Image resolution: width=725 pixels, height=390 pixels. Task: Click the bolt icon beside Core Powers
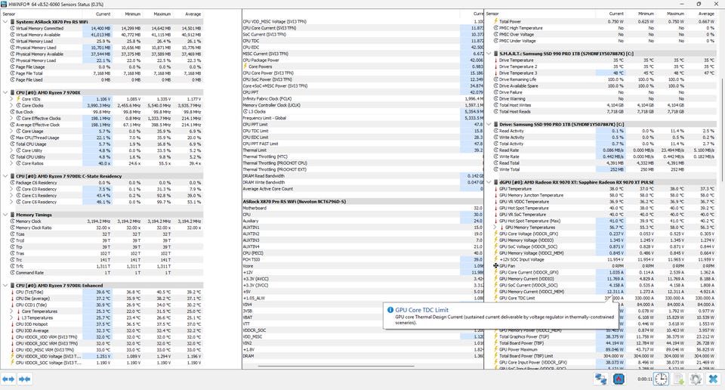point(245,67)
